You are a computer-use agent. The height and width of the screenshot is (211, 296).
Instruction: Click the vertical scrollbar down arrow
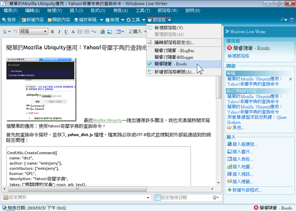pyautogui.click(x=219, y=182)
